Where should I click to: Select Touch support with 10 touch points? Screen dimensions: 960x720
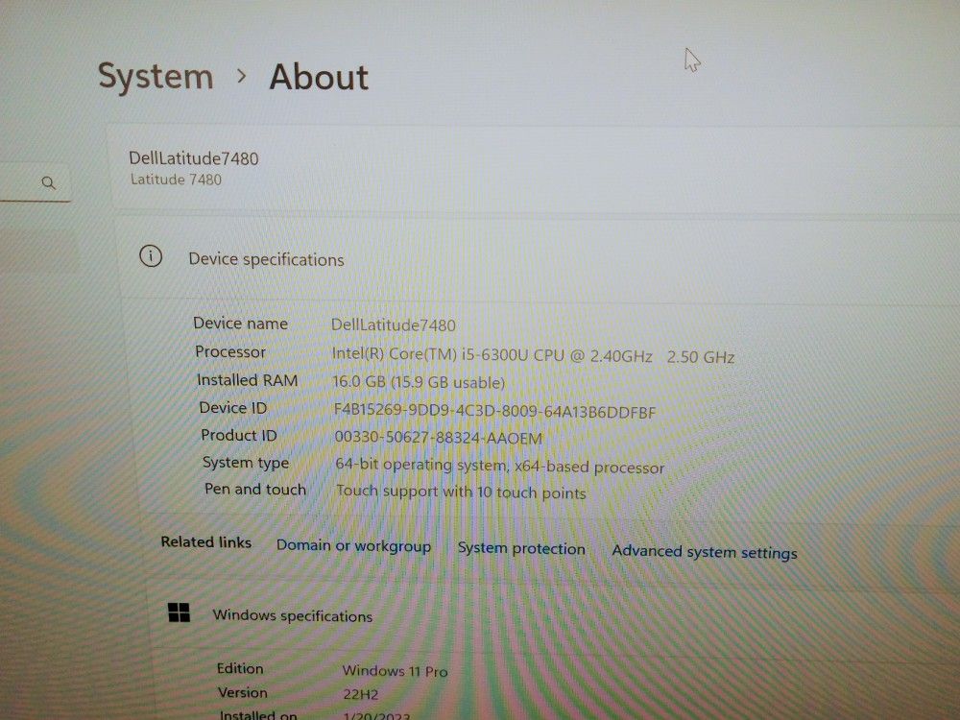[461, 492]
